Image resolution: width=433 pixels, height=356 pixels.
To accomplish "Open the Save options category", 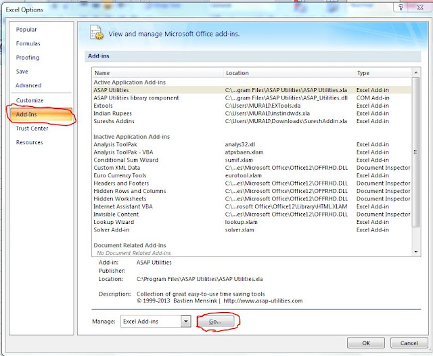I will click(22, 72).
